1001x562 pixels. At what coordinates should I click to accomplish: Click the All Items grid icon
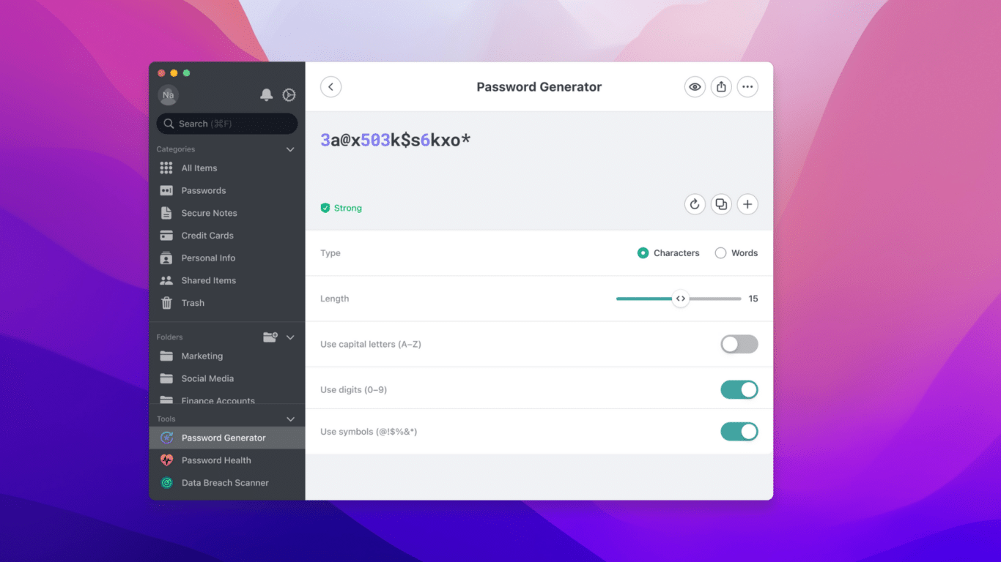click(166, 168)
